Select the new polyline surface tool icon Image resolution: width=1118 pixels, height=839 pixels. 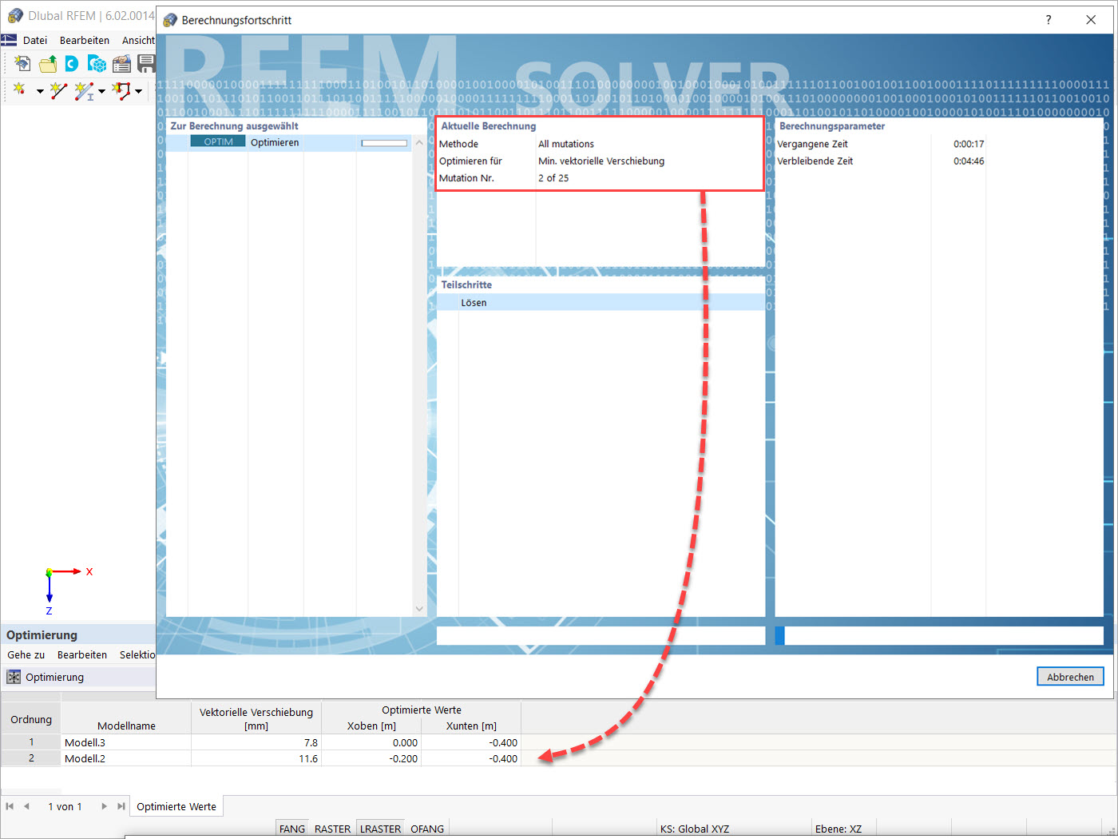click(x=121, y=90)
